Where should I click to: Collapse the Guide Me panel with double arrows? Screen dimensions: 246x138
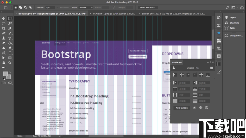(208, 62)
